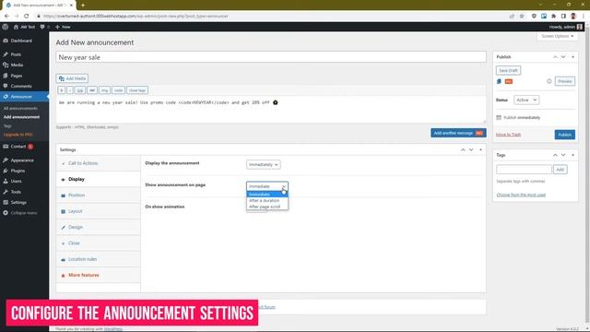Image resolution: width=590 pixels, height=332 pixels.
Task: Click Choose from the most used link
Action: click(521, 195)
